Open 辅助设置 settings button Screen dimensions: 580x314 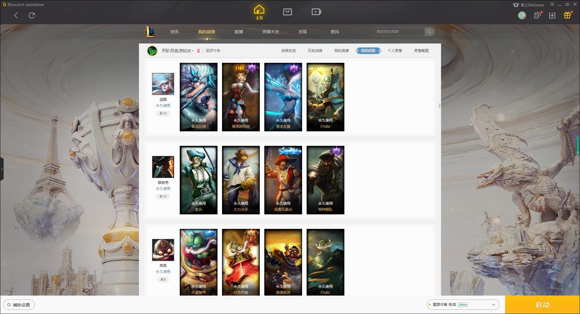coord(19,305)
